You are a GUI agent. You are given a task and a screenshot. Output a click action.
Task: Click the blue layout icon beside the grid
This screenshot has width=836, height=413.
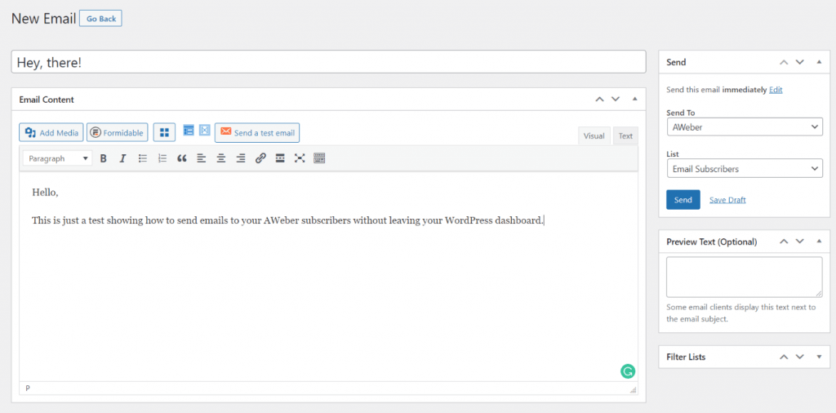189,130
